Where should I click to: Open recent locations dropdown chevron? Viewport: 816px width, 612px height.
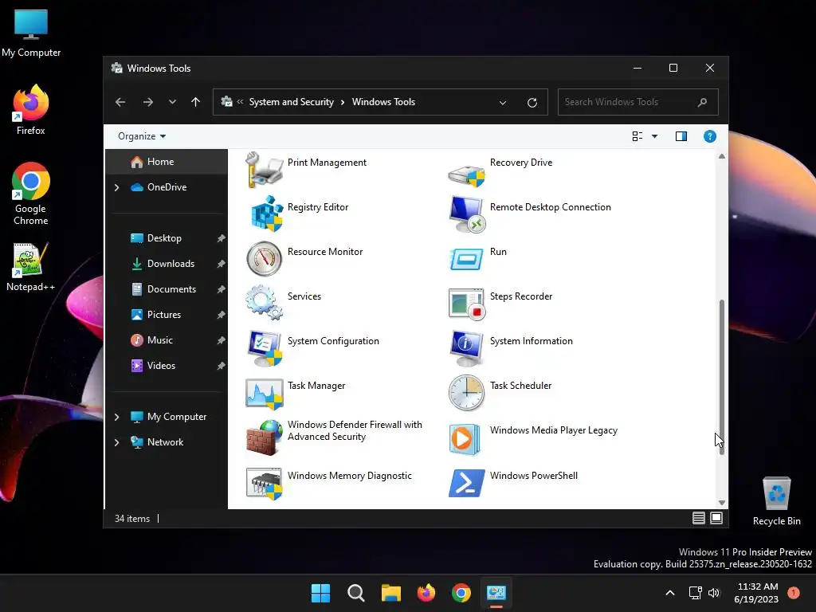(x=172, y=102)
